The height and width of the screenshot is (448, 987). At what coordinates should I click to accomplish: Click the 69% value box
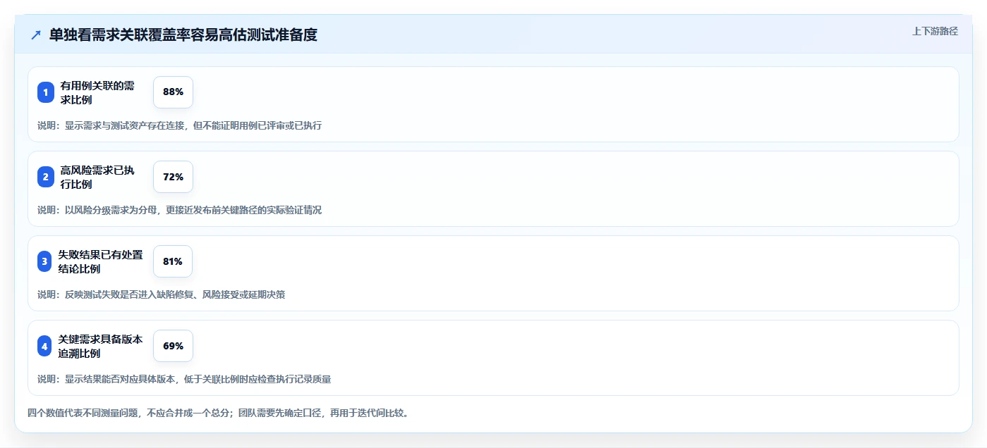click(x=173, y=346)
